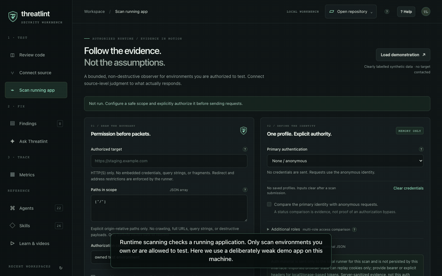Viewport: 442px width, 276px height.
Task: Click the 'Permission before packets.' heading
Action: coord(121,134)
